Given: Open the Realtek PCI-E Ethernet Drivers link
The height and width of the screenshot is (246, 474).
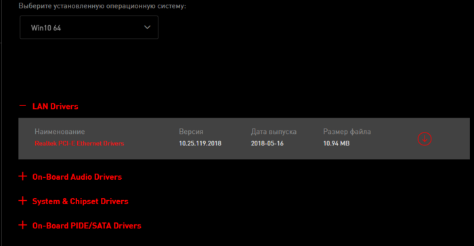Looking at the screenshot, I should tap(79, 144).
